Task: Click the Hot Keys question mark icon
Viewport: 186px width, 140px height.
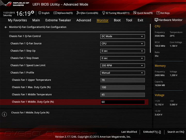Action: pyautogui.click(x=158, y=13)
